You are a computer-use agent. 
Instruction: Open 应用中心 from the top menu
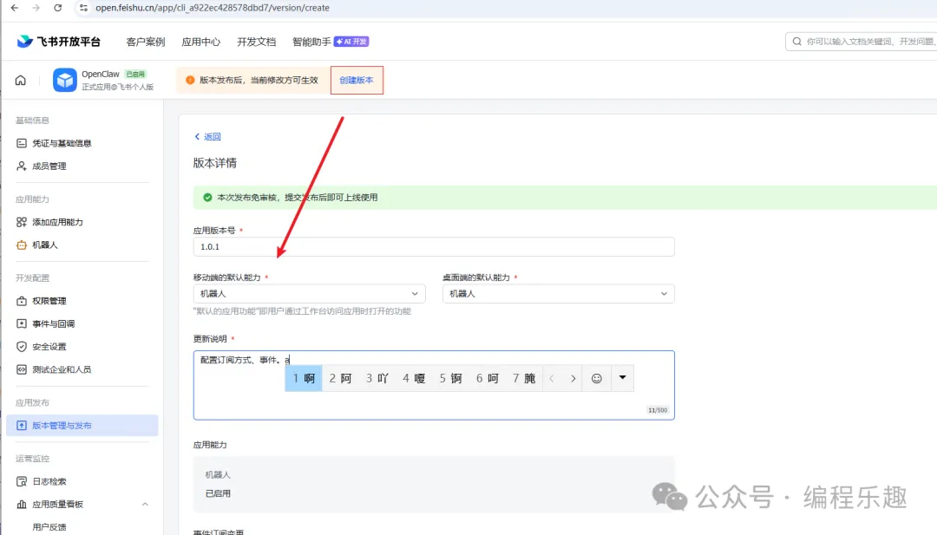200,41
